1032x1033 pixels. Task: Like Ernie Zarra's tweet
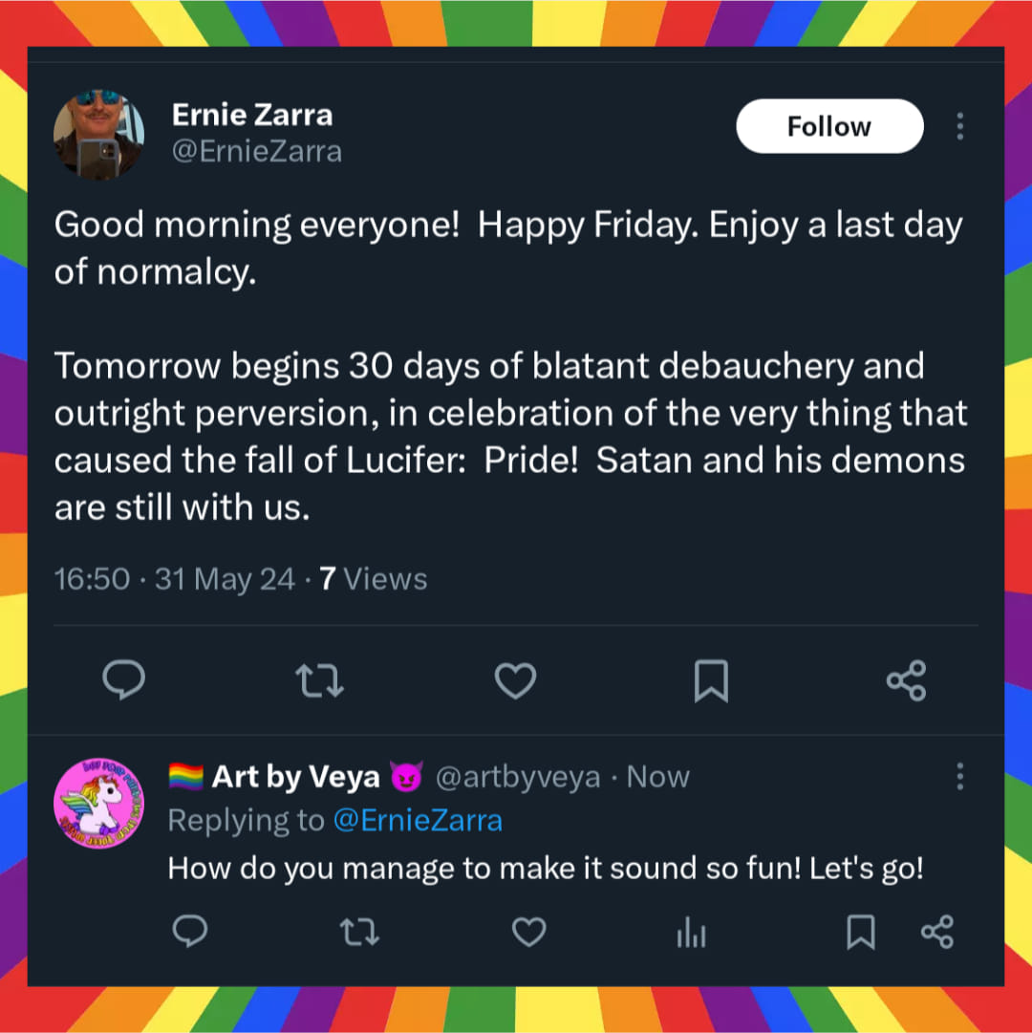point(515,680)
